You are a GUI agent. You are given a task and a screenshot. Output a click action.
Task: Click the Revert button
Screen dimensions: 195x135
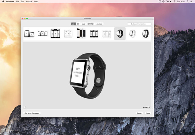pyautogui.click(x=139, y=113)
